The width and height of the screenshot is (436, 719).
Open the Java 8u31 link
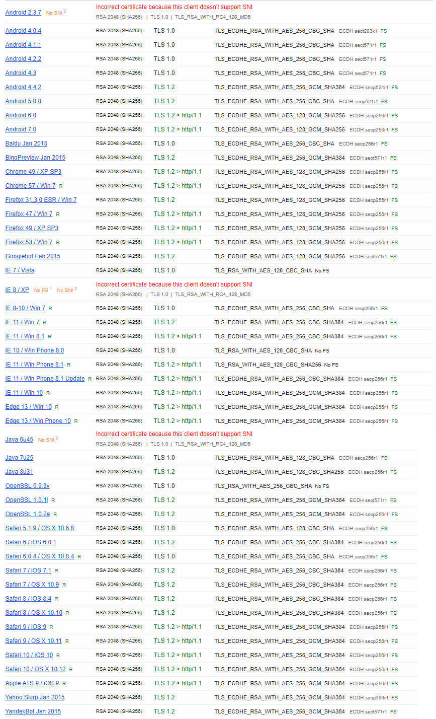19,472
